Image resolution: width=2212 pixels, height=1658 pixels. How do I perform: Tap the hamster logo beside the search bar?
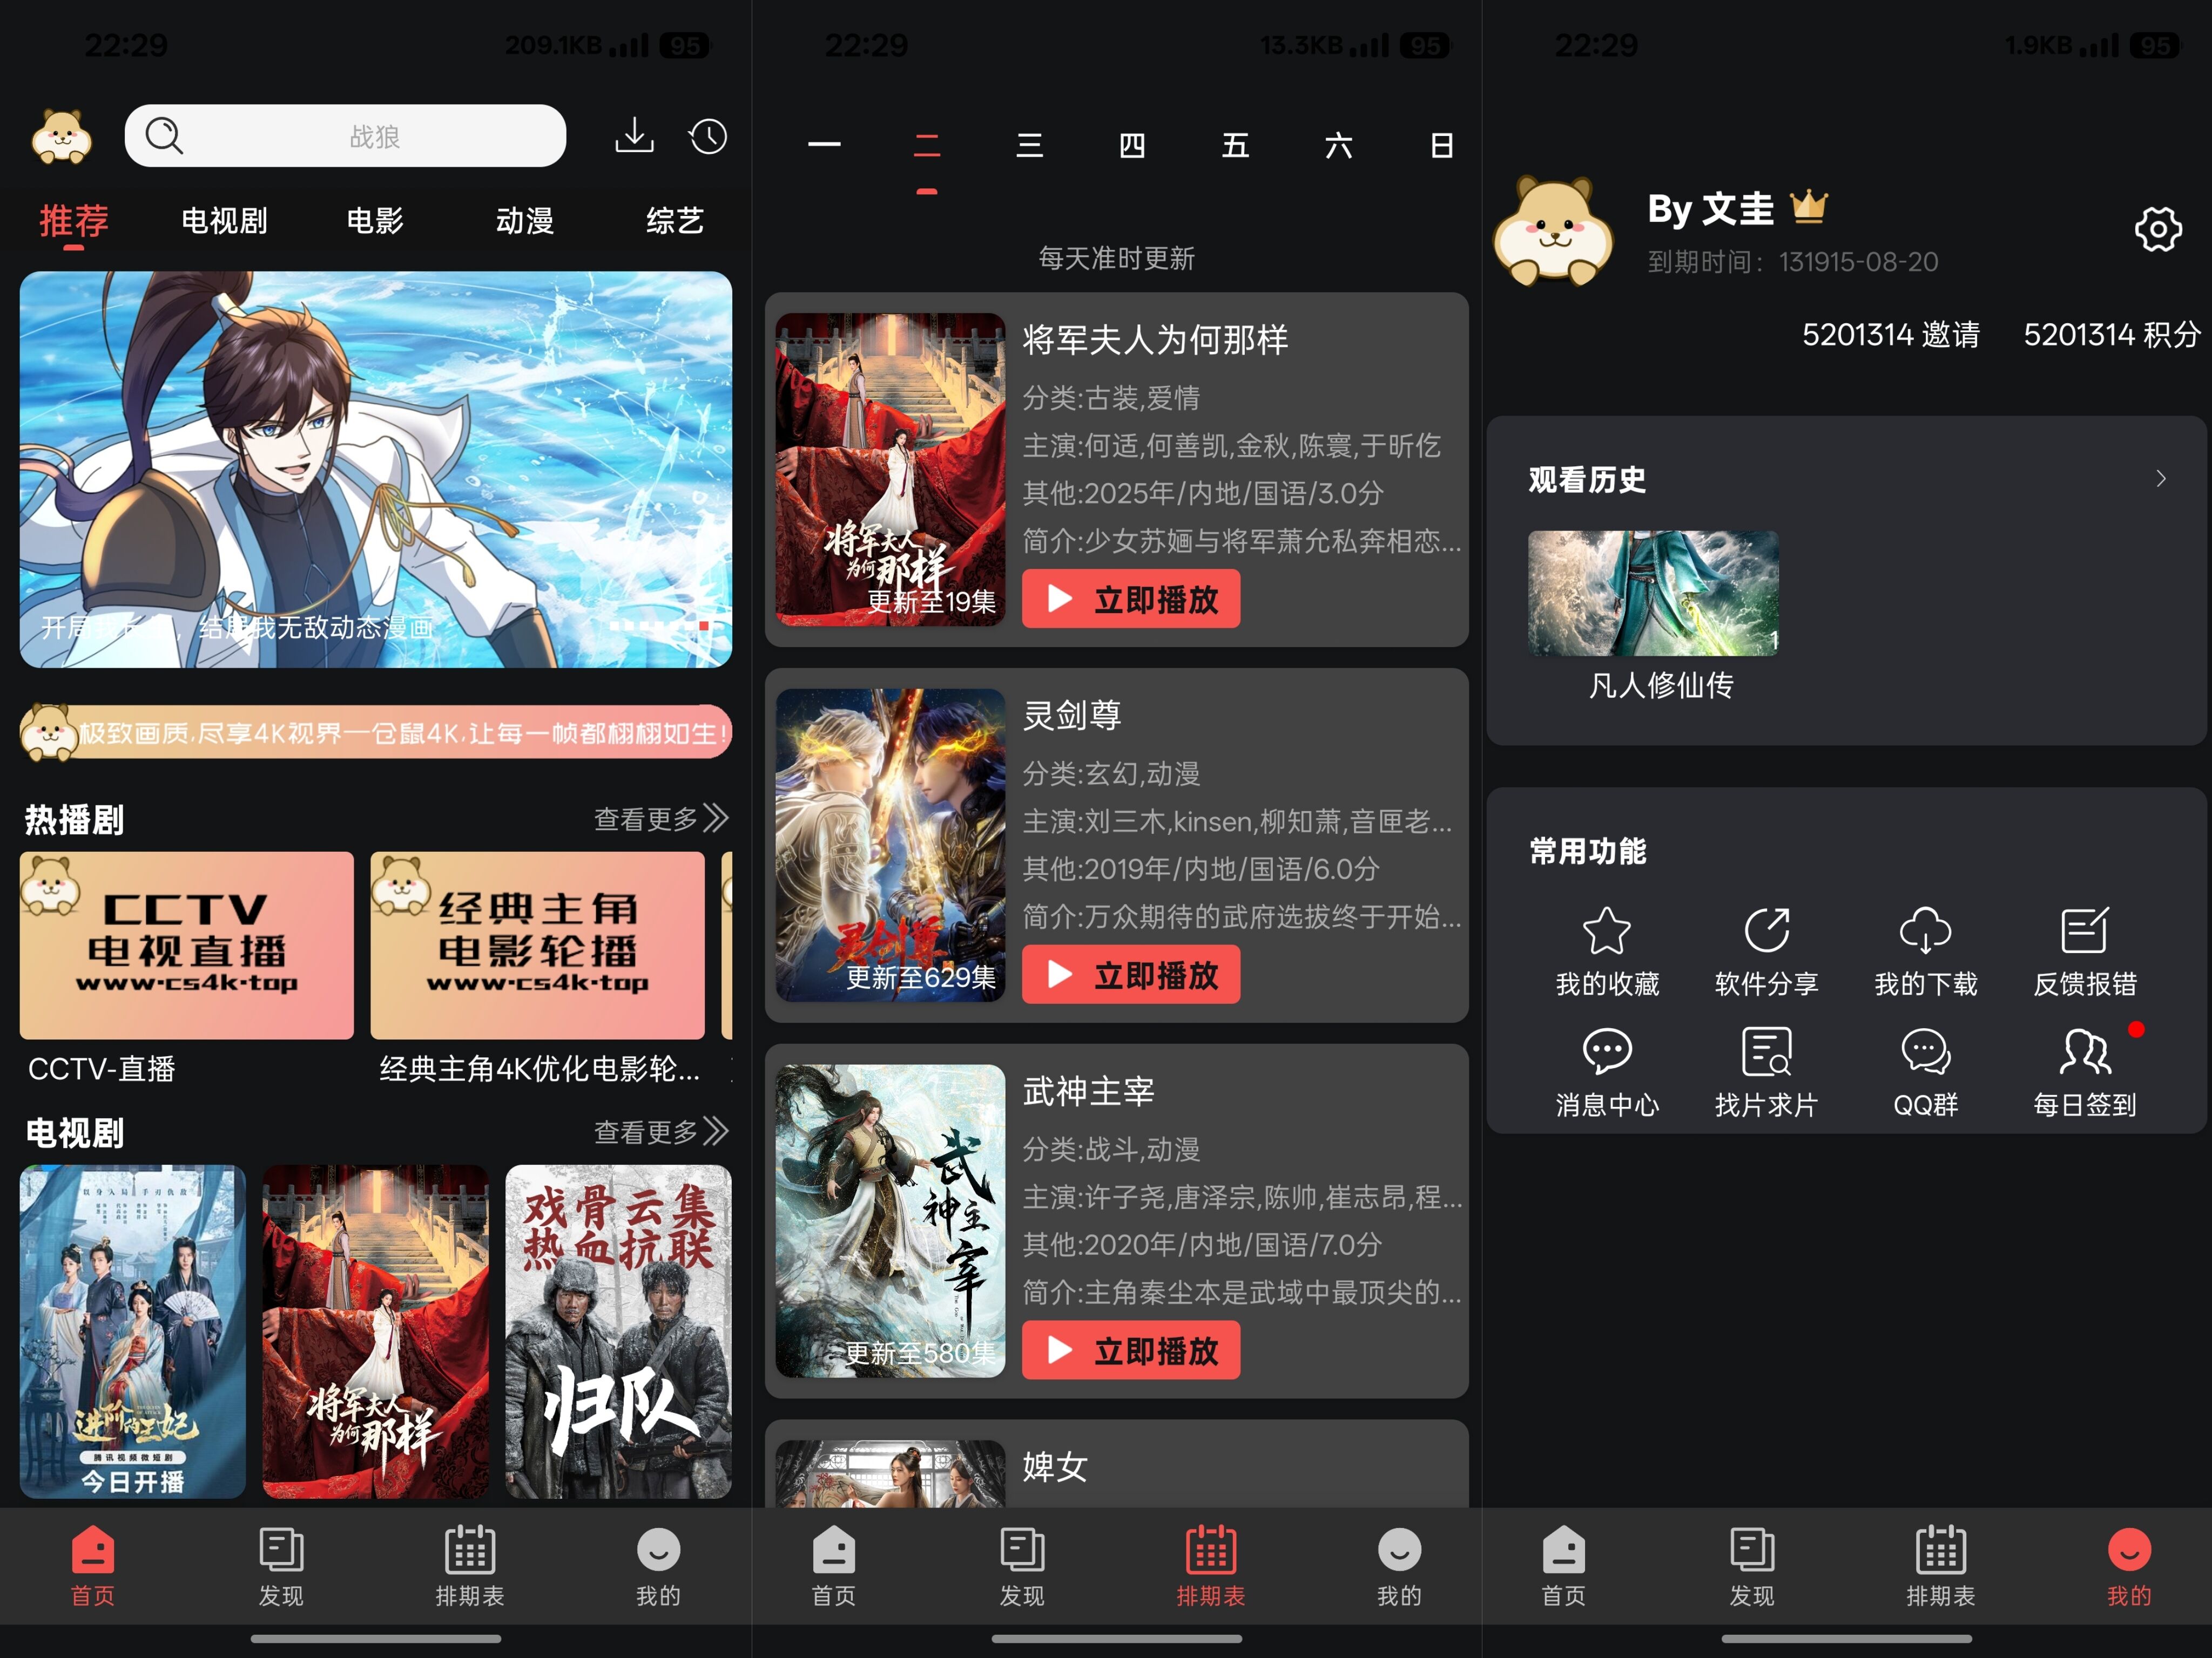click(62, 136)
